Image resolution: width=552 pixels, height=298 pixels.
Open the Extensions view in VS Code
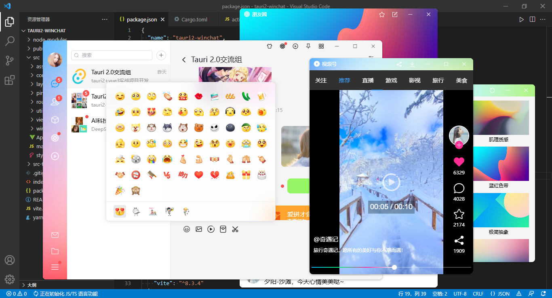coord(10,80)
